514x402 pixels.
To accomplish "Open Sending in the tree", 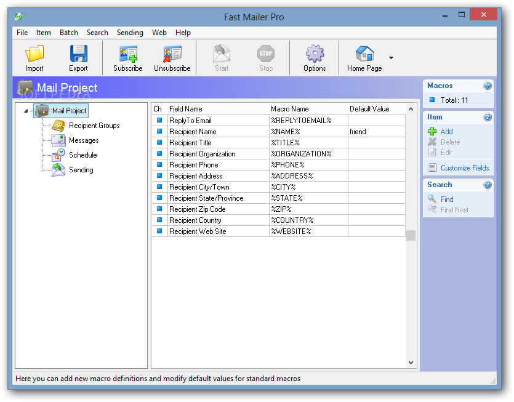I will [81, 170].
